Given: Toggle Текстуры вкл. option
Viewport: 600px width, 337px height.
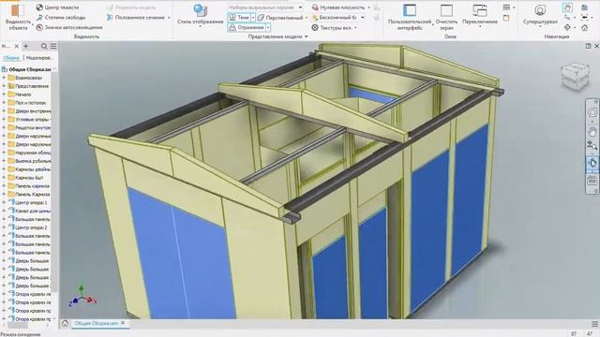Looking at the screenshot, I should point(335,27).
